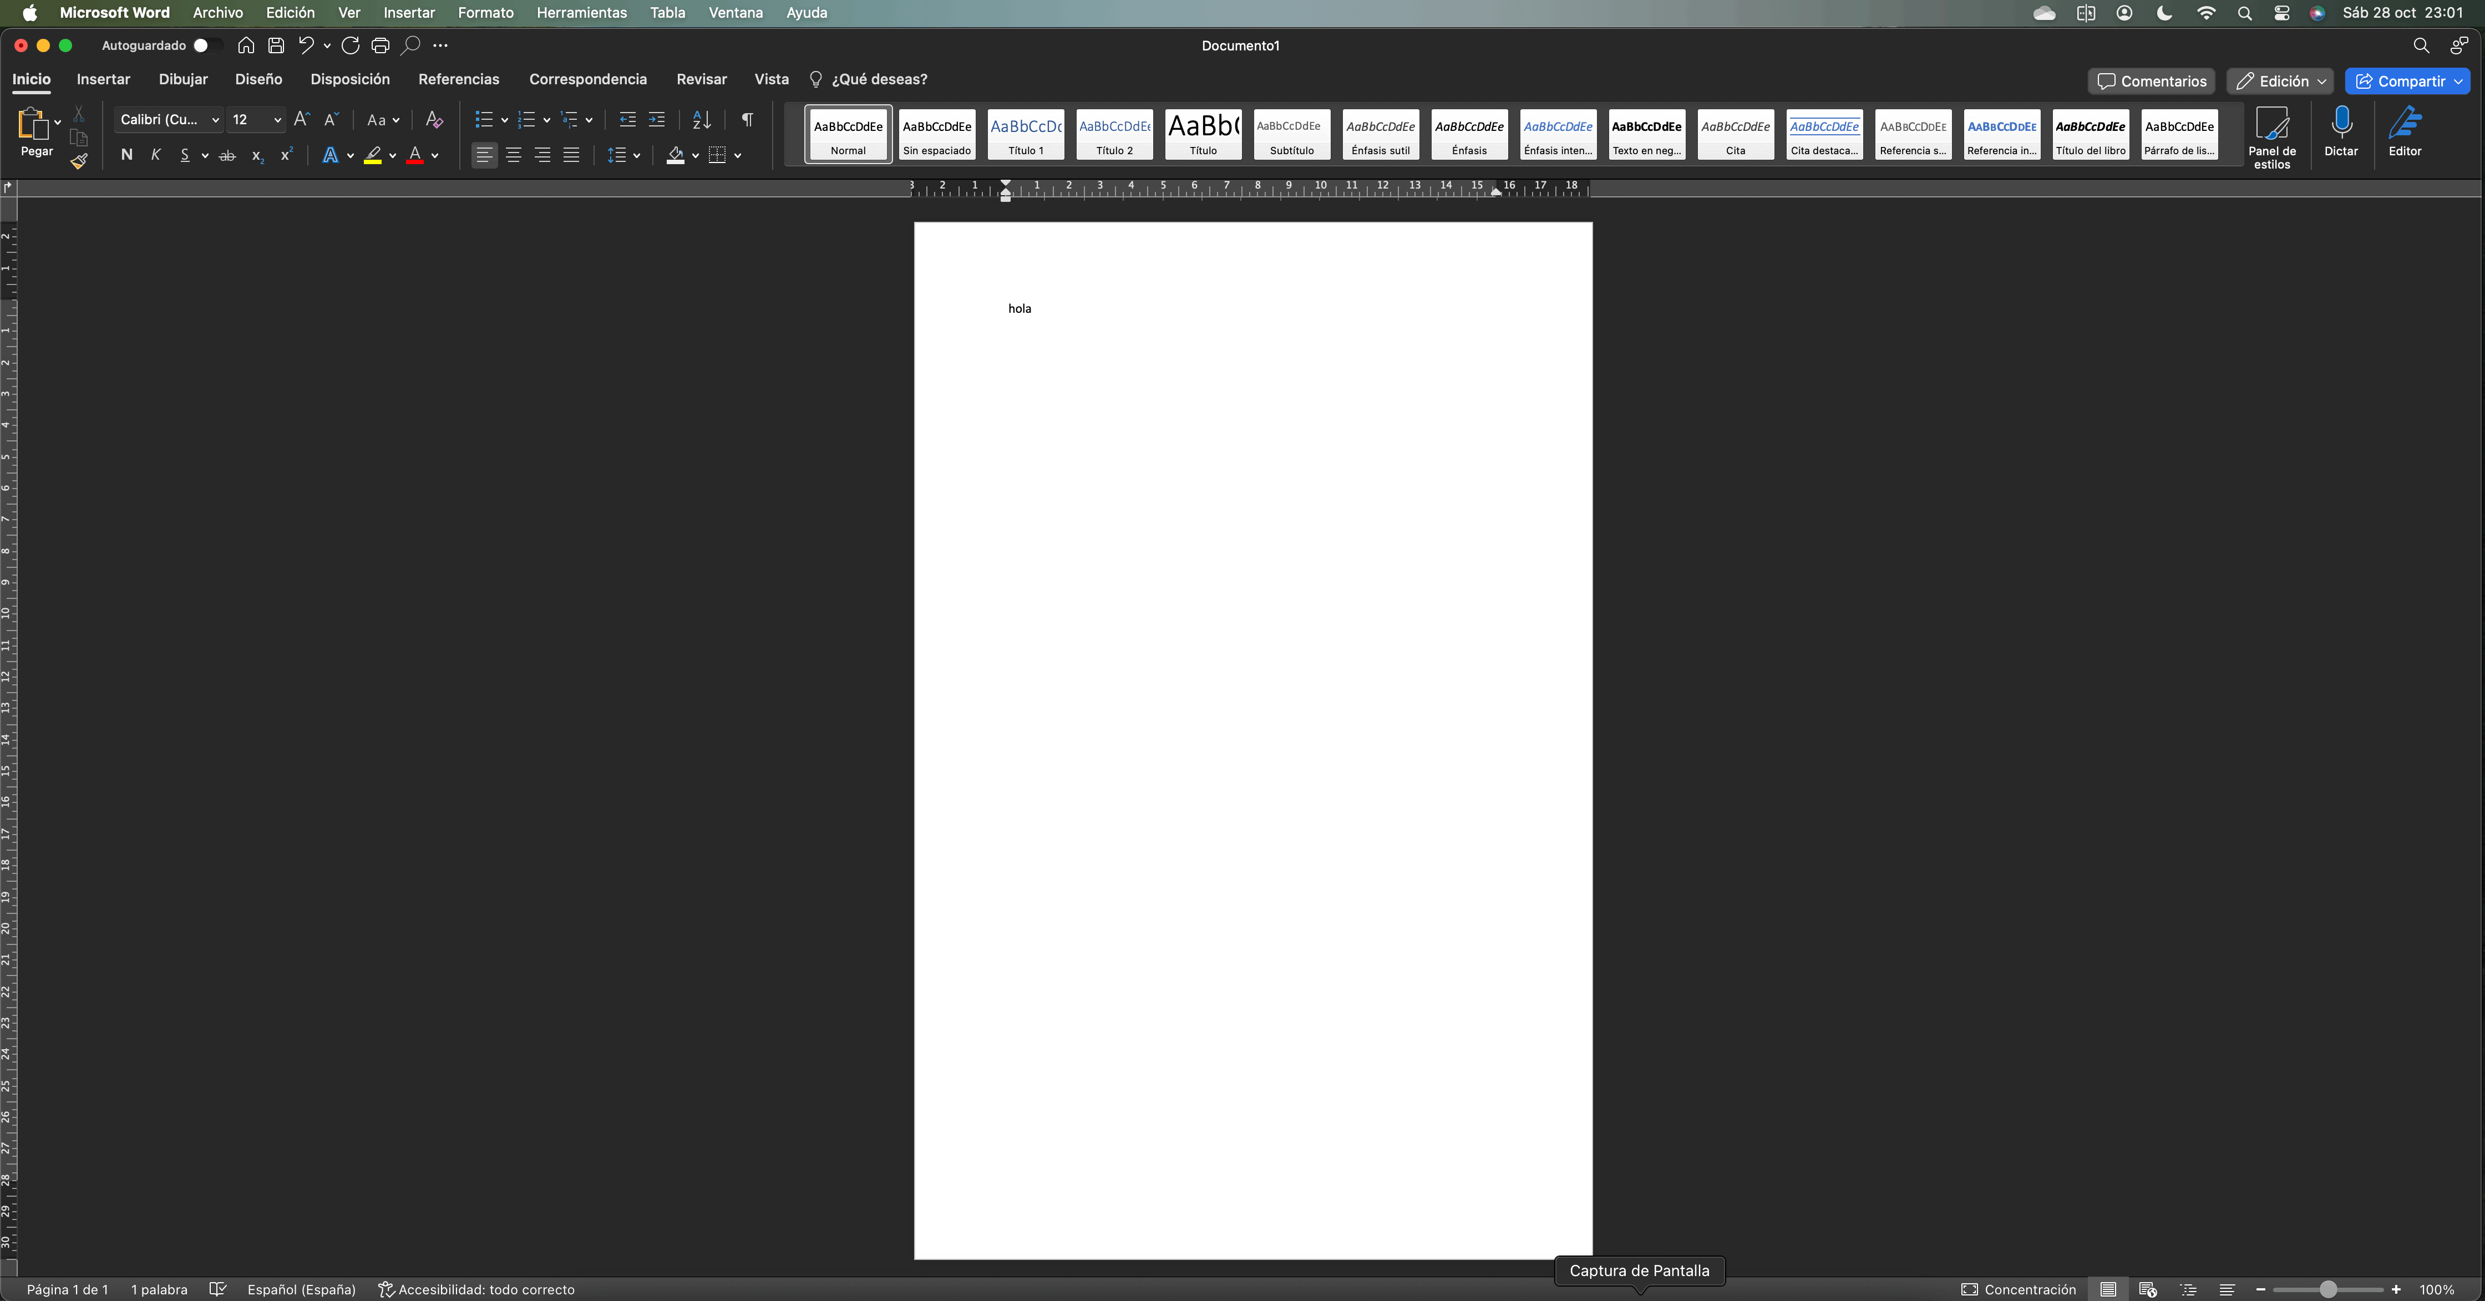
Task: Click the subscript x2 icon
Action: click(257, 155)
